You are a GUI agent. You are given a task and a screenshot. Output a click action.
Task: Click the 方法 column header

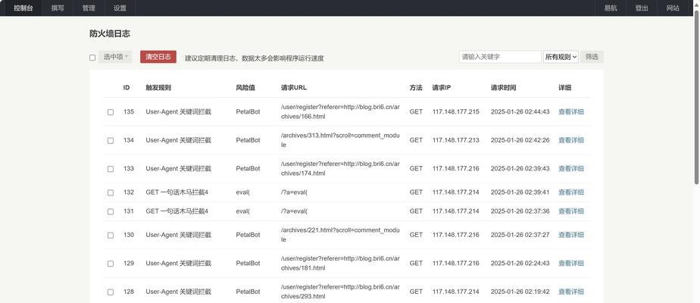[416, 88]
